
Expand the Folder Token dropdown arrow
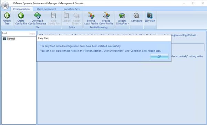(81, 24)
